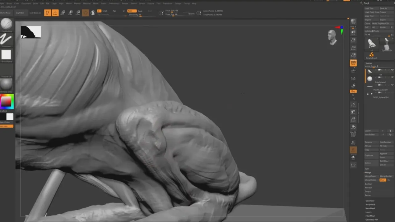This screenshot has height=222, width=395.
Task: Click the Frame view icon
Action: pos(353,105)
